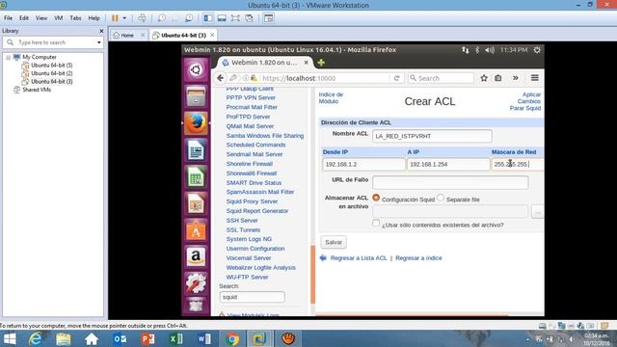Open Chrome from the Windows taskbar
The width and height of the screenshot is (617, 347).
232,338
